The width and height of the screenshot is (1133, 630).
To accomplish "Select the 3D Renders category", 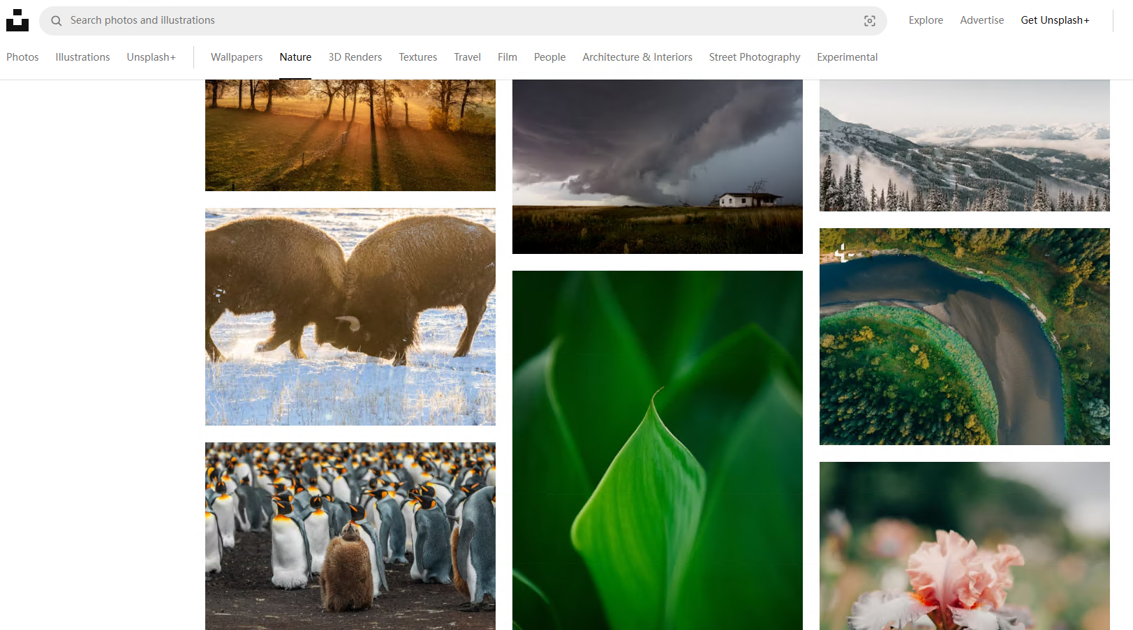I will 355,57.
